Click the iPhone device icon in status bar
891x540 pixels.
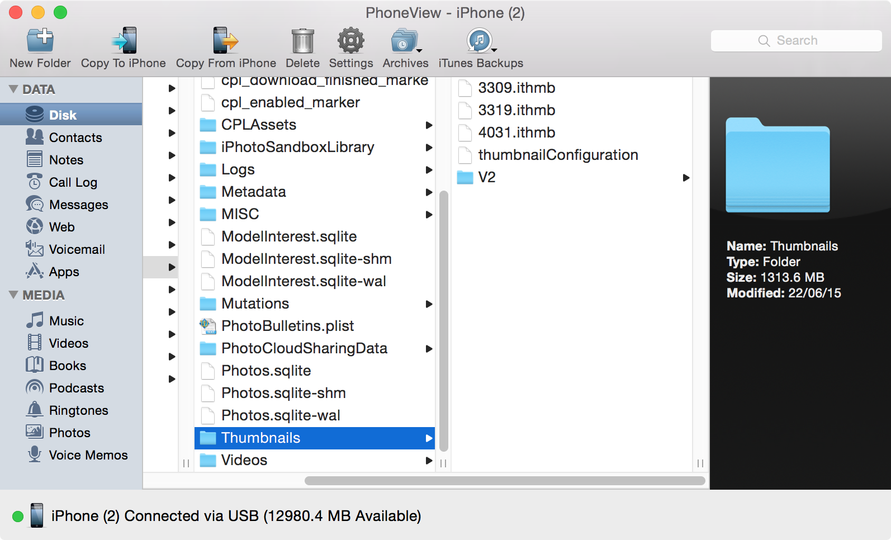(x=37, y=515)
